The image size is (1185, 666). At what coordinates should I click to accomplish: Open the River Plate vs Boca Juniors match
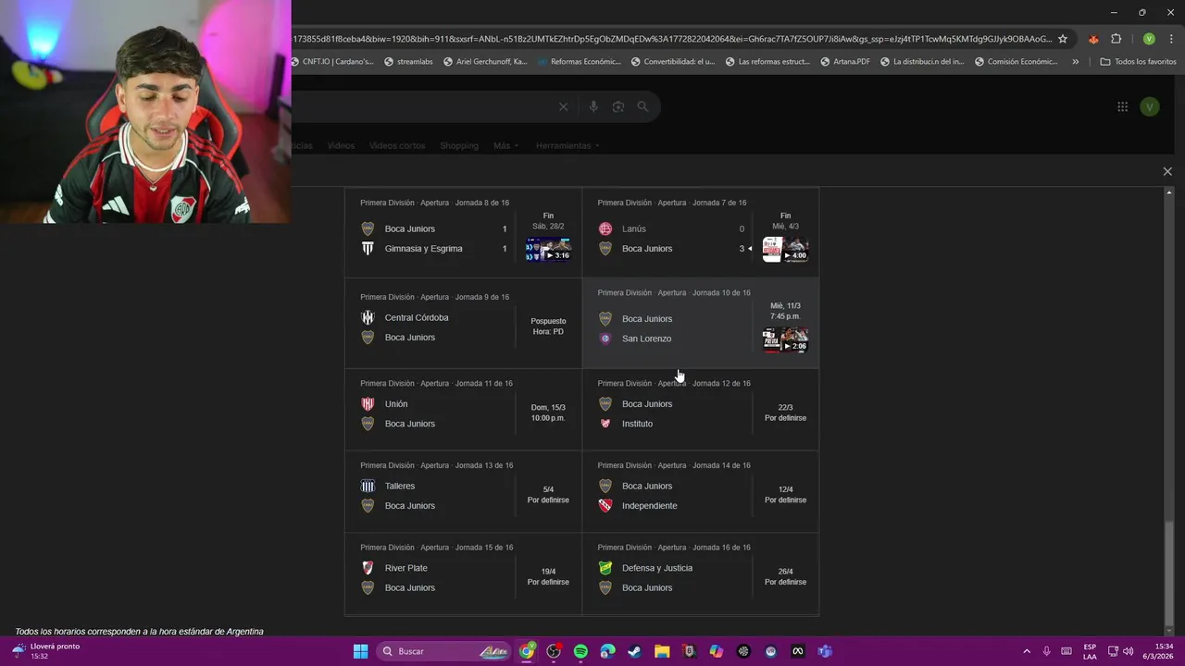[463, 573]
